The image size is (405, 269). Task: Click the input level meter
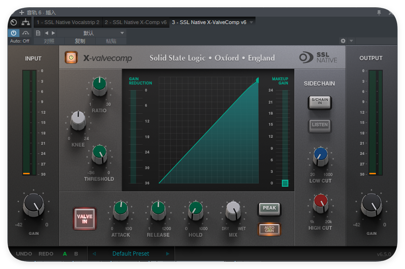[x=30, y=122]
